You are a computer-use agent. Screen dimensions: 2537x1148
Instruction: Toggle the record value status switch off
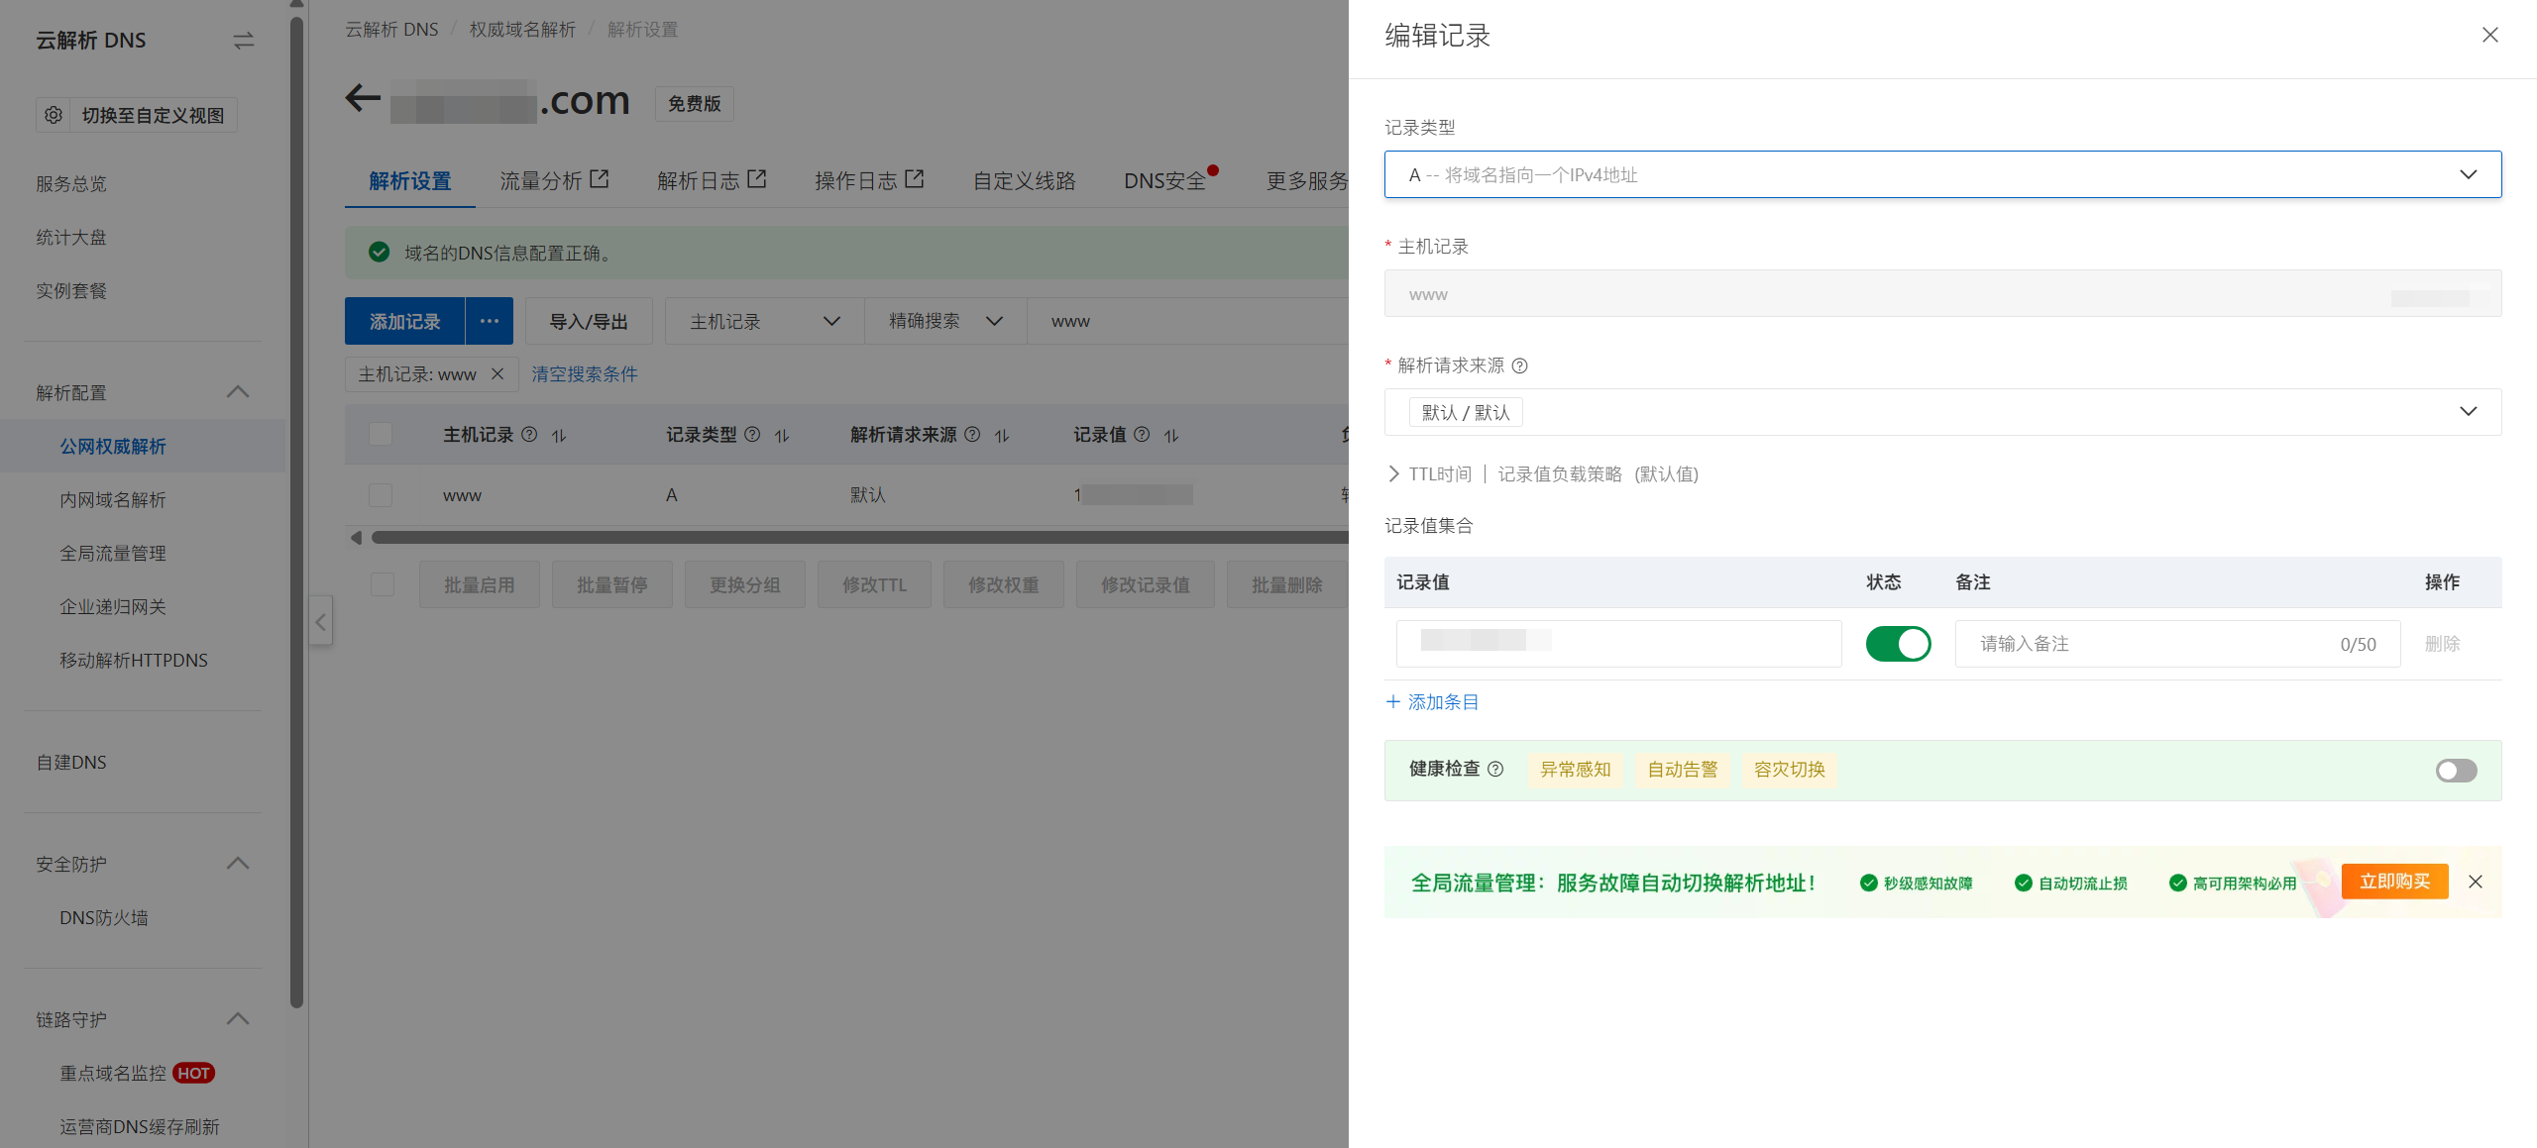tap(1898, 644)
